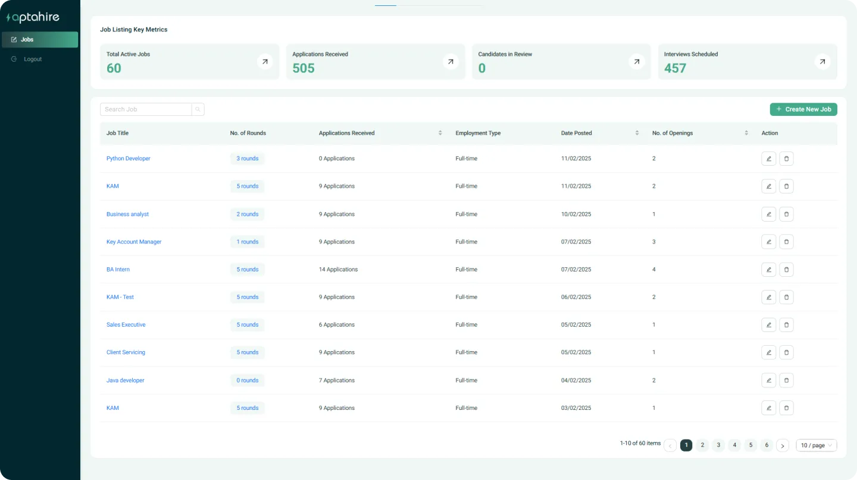
Task: Click the Create New Job button
Action: click(x=803, y=109)
